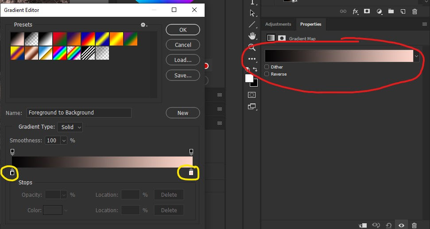Select the mask icon in Properties
The height and width of the screenshot is (229, 430).
282,38
